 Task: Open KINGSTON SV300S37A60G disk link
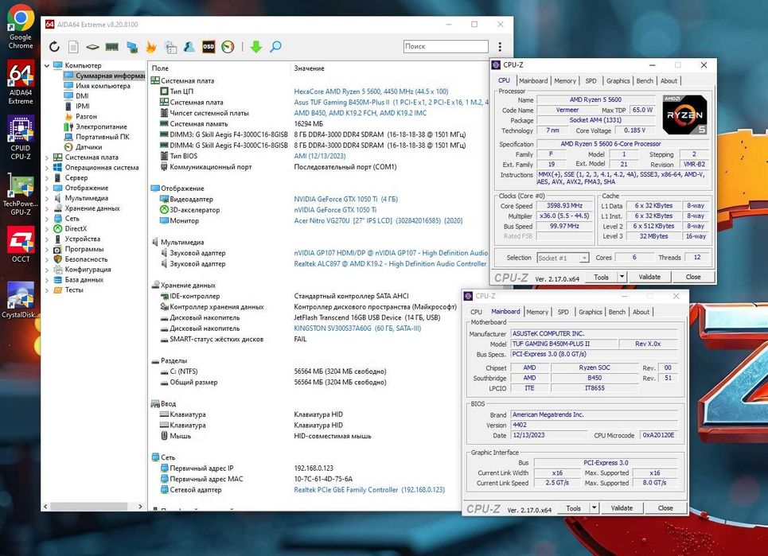(357, 329)
